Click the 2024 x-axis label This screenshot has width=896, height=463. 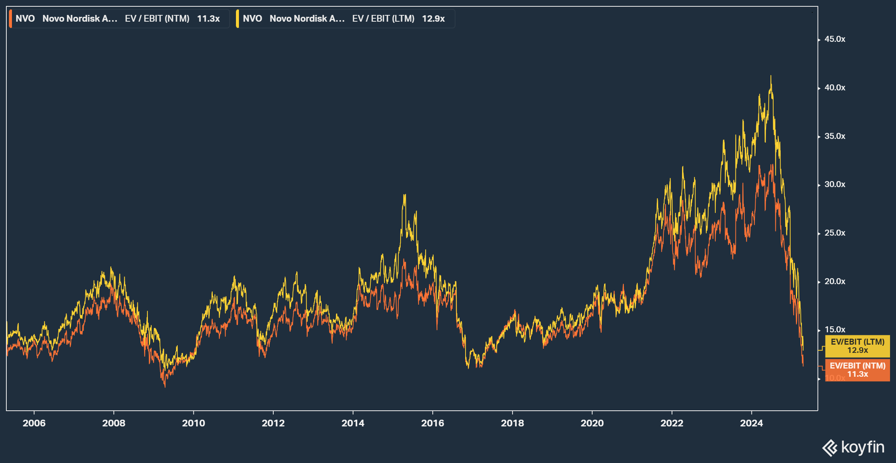point(752,423)
